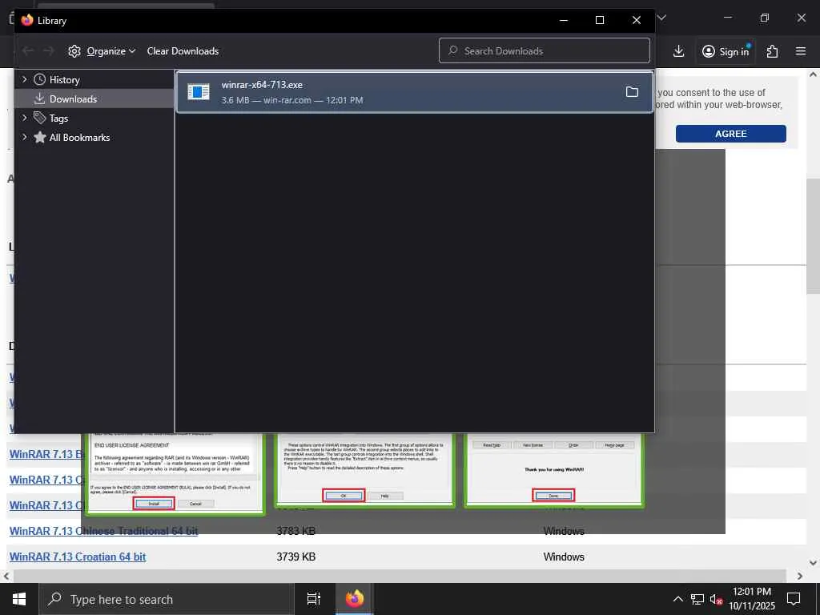Click the muted volume tray icon
This screenshot has width=820, height=615.
[x=716, y=599]
